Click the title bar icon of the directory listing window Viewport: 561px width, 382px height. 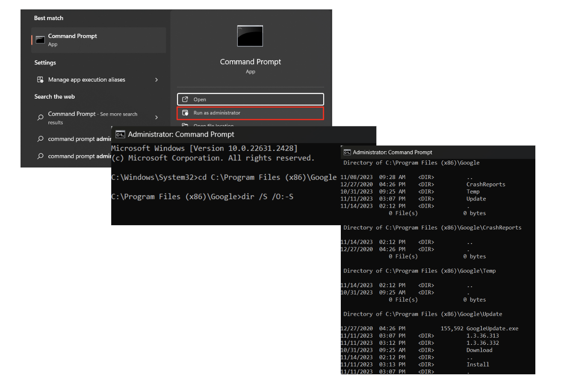347,153
